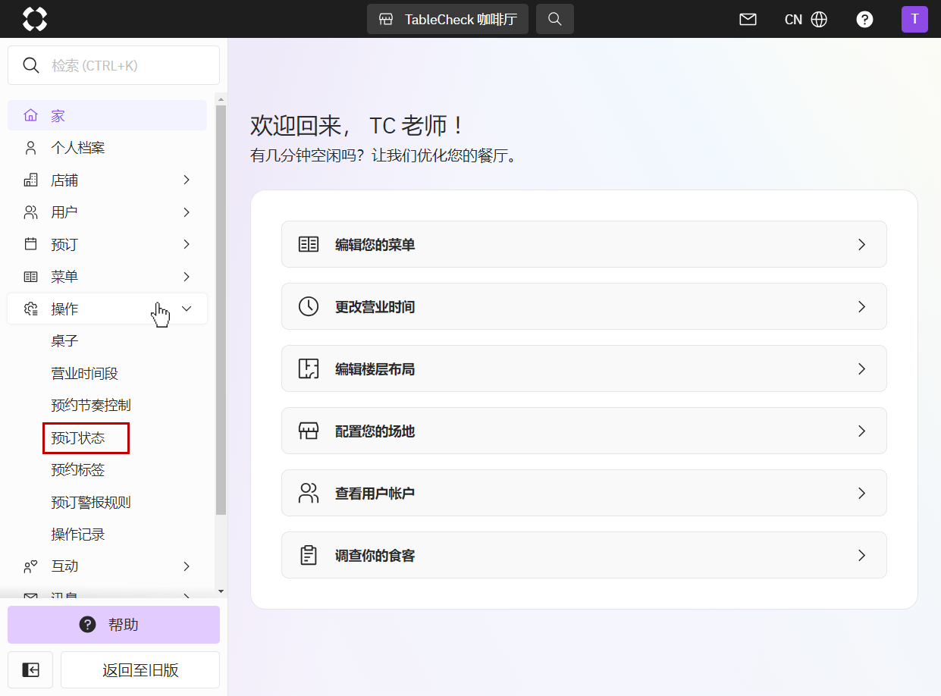Click the arrow on 配置您的场地 row
The height and width of the screenshot is (696, 941).
click(x=861, y=431)
